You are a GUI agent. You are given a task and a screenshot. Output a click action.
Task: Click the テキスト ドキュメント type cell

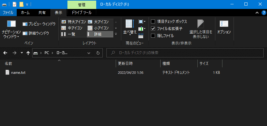coord(176,73)
